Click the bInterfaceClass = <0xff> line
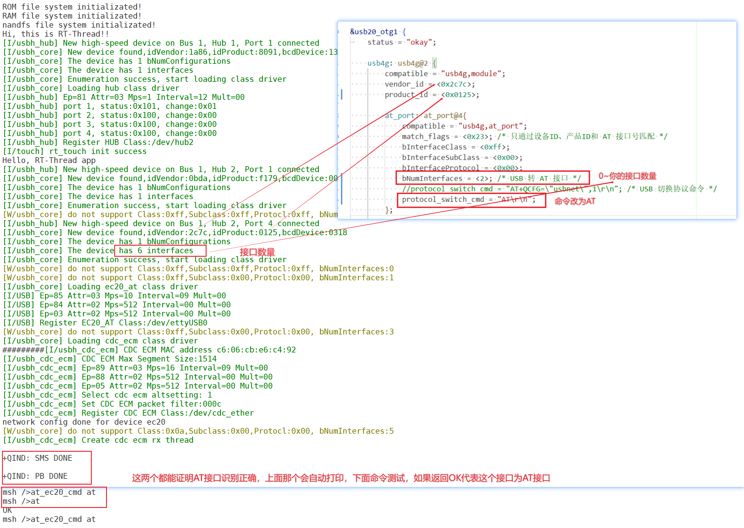 (455, 147)
